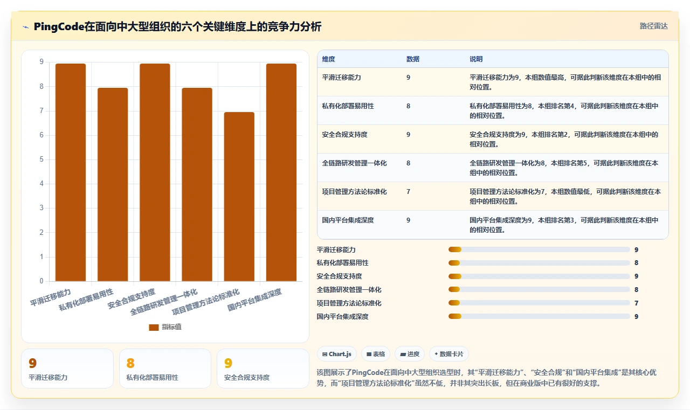This screenshot has width=690, height=410.
Task: Open the 私有化部署易用性 data card
Action: [165, 369]
